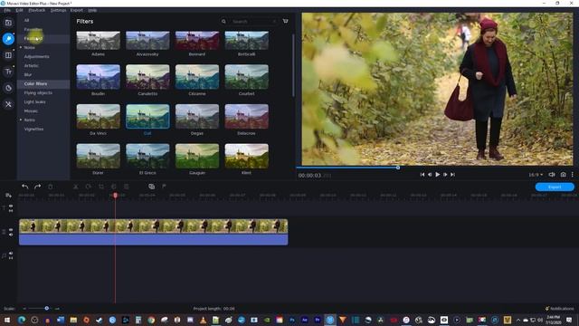The width and height of the screenshot is (579, 326).
Task: Select the Filters tab icon in sidebar
Action: (8, 39)
